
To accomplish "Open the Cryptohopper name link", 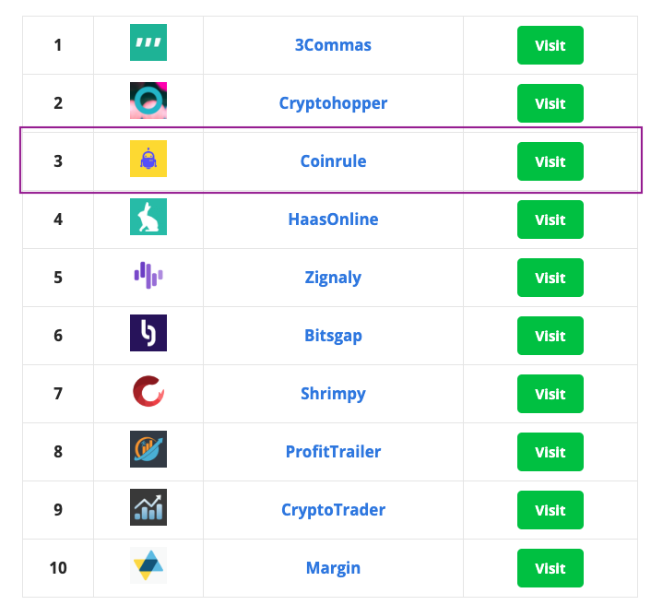I will click(333, 103).
